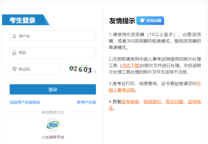Click the 其他登录方式 divider label
Screen dimensions: 208x144
(x=53, y=112)
